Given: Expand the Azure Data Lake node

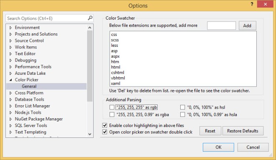Looking at the screenshot, I should [10, 74].
